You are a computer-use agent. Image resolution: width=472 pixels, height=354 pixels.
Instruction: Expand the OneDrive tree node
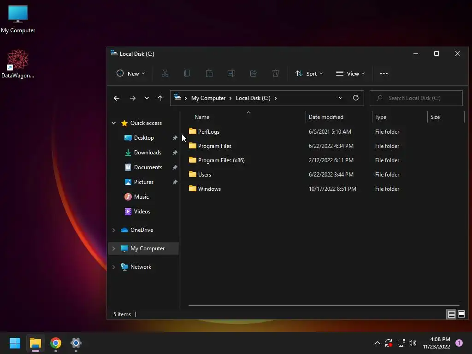click(x=114, y=230)
